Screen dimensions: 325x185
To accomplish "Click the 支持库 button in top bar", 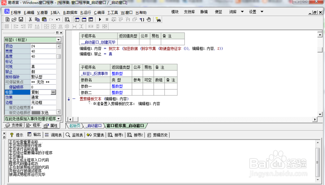I will 189,12.
